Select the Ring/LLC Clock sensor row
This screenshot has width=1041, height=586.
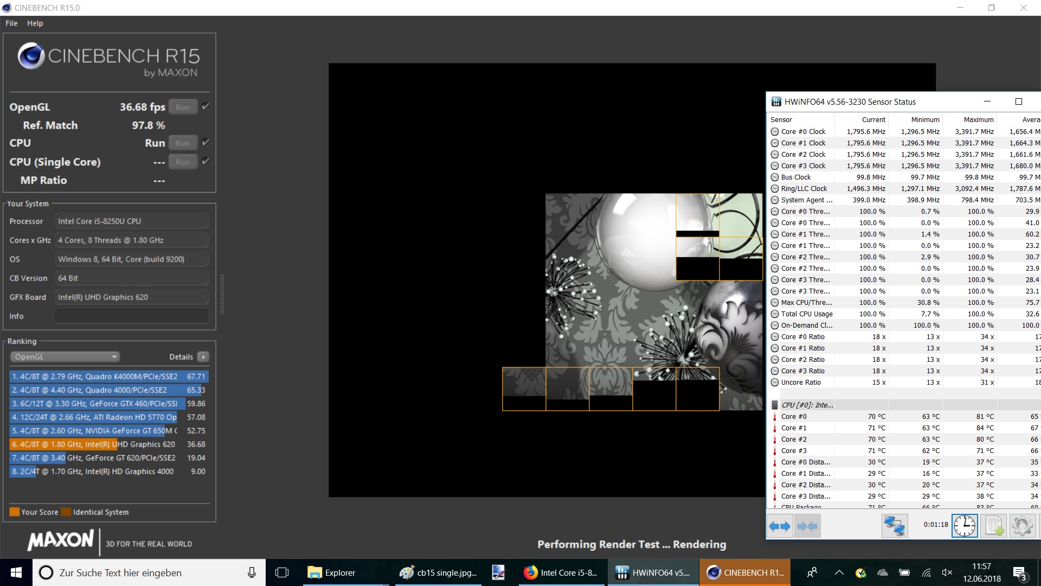903,189
